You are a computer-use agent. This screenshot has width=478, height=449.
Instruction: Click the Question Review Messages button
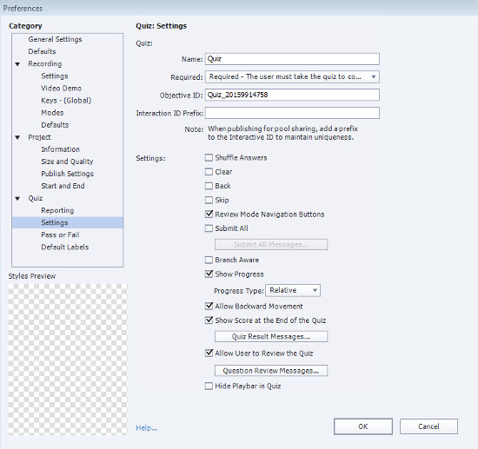271,371
